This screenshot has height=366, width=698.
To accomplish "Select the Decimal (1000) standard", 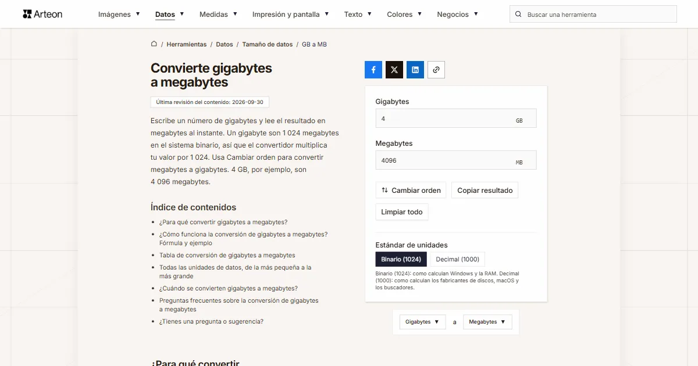I will pos(458,259).
